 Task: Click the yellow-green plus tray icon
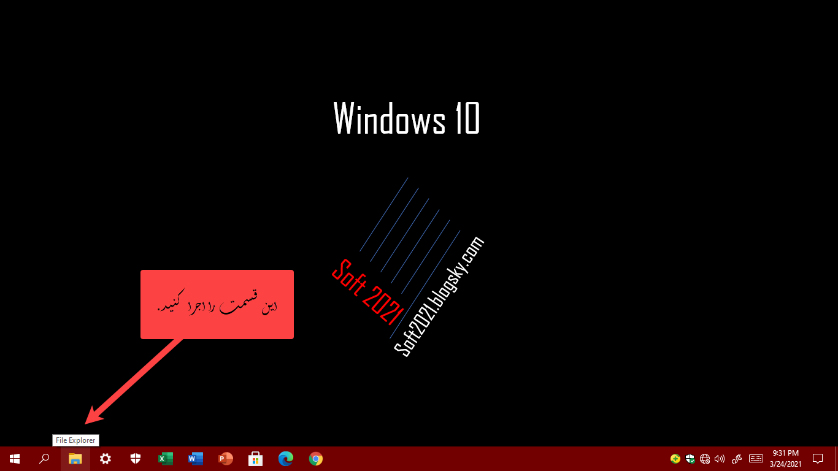coord(675,459)
